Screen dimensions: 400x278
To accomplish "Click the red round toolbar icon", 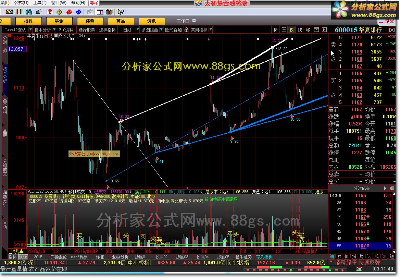I will click(69, 12).
